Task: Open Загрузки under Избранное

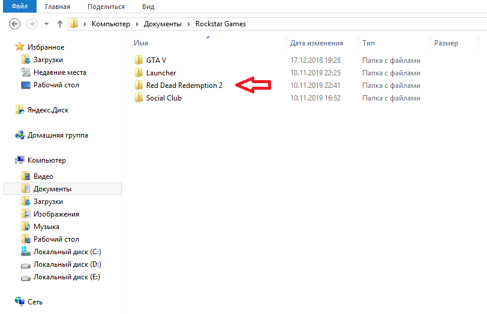Action: (48, 60)
